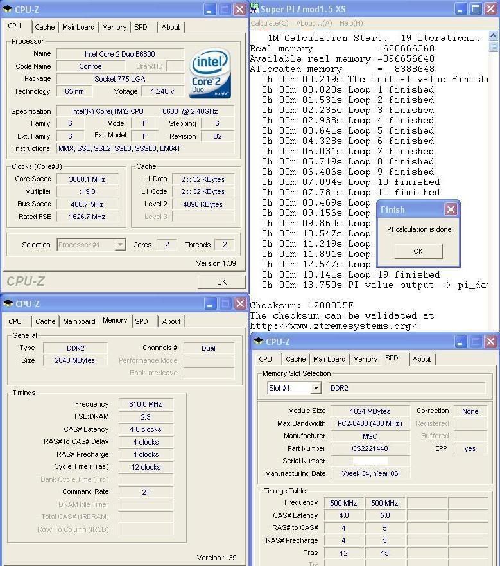Viewport: 500px width, 566px height.
Task: Click the Core Speed value 3660.1 MHz
Action: (x=87, y=179)
